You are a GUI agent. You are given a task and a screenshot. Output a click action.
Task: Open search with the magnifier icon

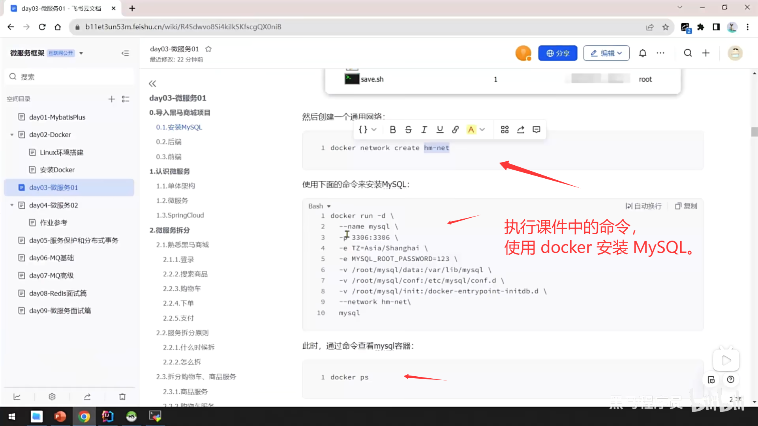688,53
